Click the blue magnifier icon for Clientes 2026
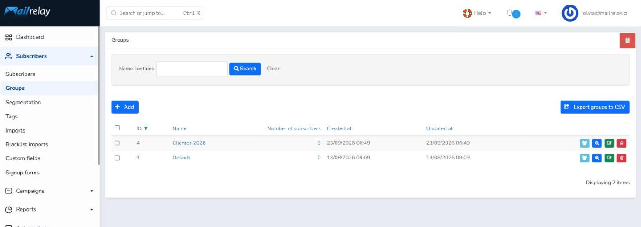The width and height of the screenshot is (641, 227). (597, 143)
